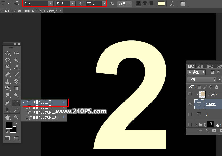The height and width of the screenshot is (156, 222).
Task: Open the character panel toggle icon
Action: pos(183,3)
